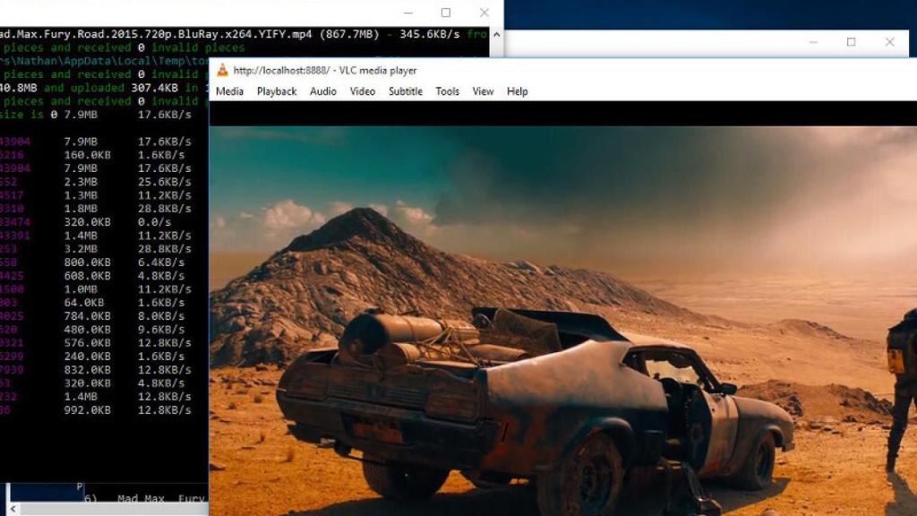Open the Subtitle menu
This screenshot has width=917, height=516.
[x=406, y=91]
